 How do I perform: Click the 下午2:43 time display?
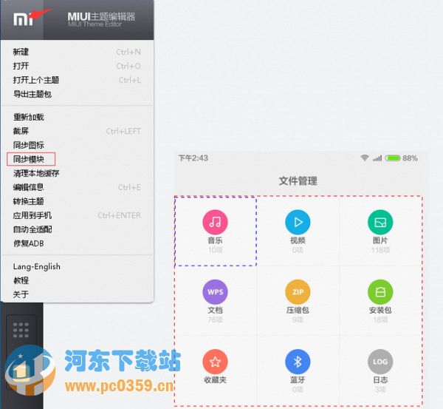click(193, 158)
